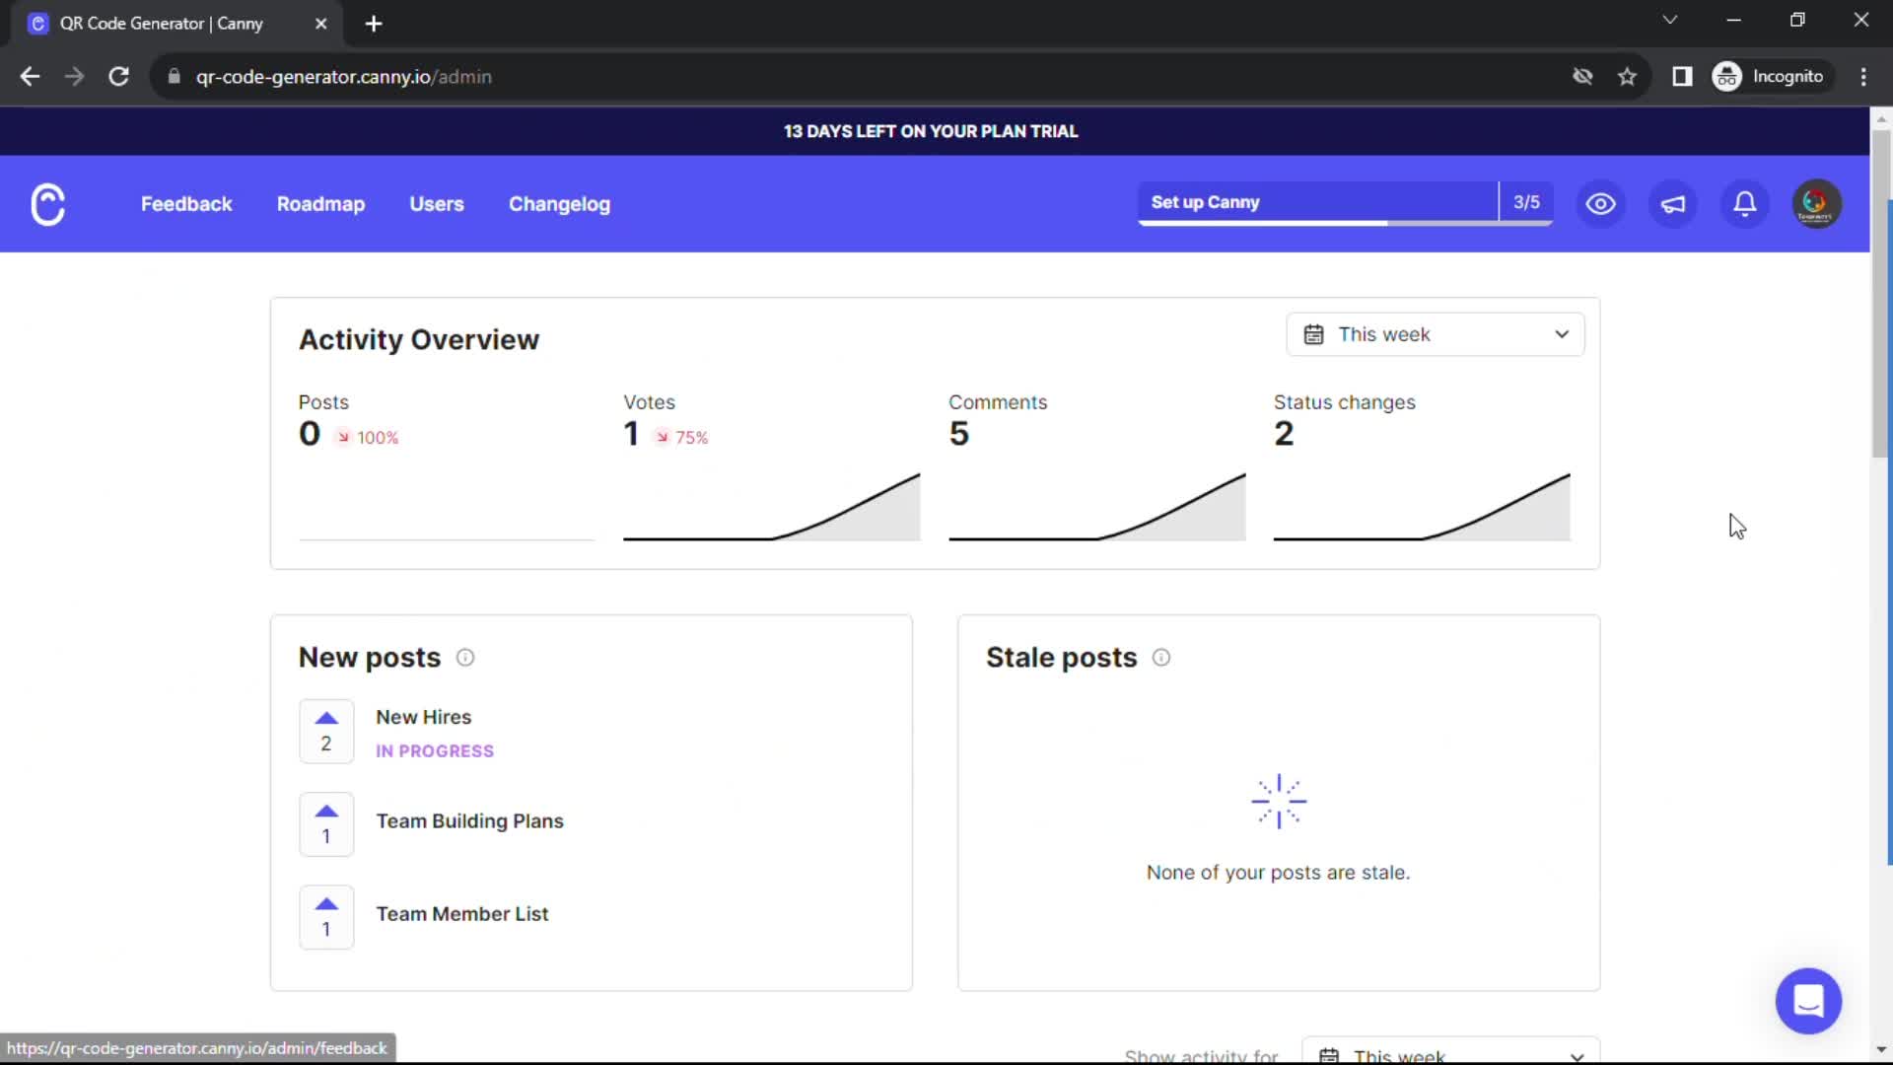Open the notification bell panel
The height and width of the screenshot is (1065, 1893).
tap(1743, 203)
